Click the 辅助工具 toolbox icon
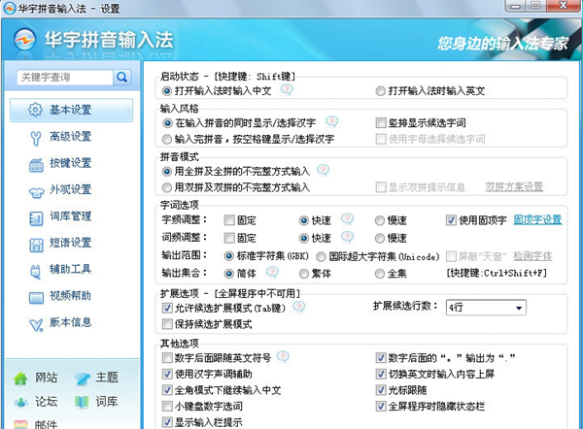This screenshot has width=583, height=429. pyautogui.click(x=36, y=269)
